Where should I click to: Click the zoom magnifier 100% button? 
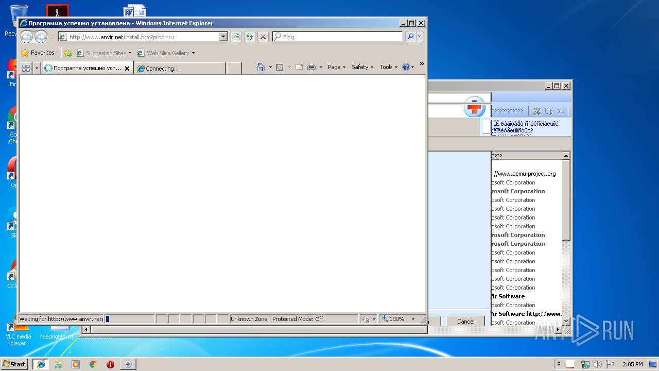click(x=394, y=319)
